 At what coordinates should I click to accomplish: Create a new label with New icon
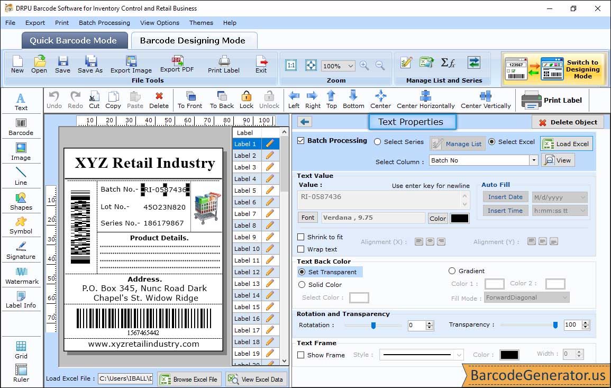[17, 65]
